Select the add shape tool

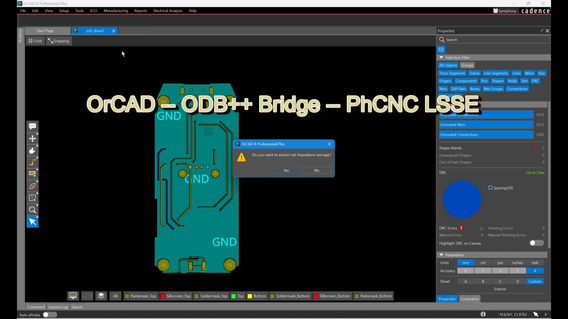click(32, 174)
